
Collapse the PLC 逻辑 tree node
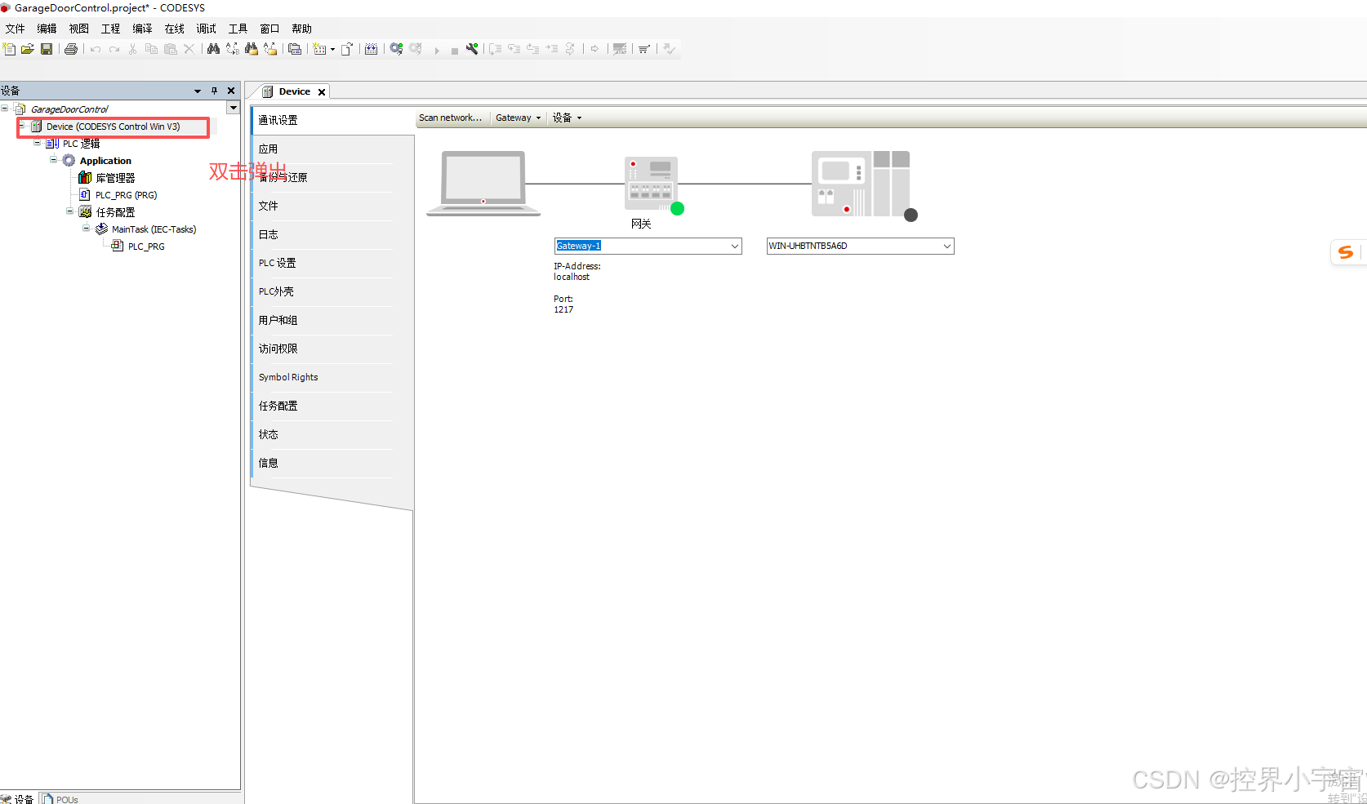click(x=37, y=143)
